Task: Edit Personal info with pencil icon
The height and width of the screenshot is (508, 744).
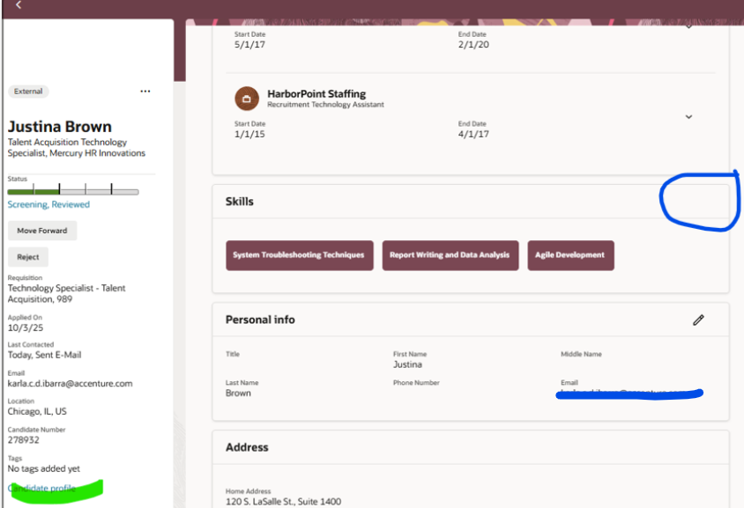Action: coord(698,320)
